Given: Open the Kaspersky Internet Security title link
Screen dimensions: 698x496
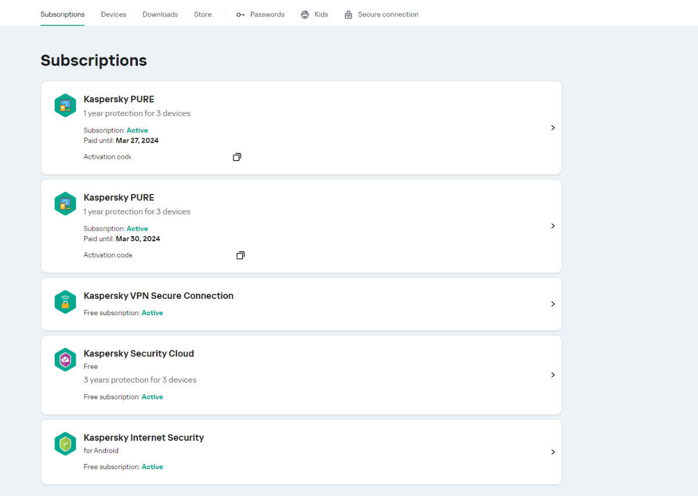Looking at the screenshot, I should tap(144, 438).
